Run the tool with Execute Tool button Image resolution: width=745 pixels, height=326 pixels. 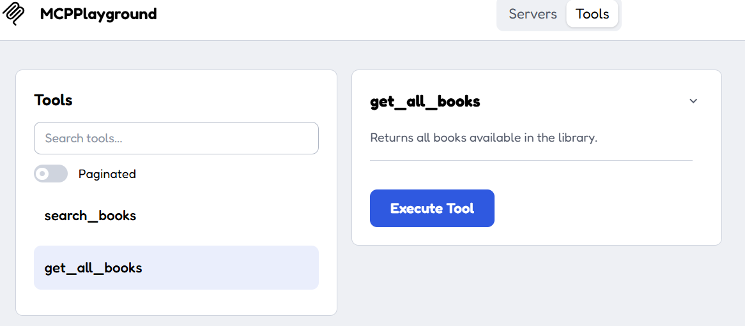(432, 209)
